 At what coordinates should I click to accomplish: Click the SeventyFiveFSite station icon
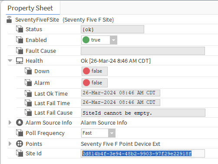(x=9, y=19)
